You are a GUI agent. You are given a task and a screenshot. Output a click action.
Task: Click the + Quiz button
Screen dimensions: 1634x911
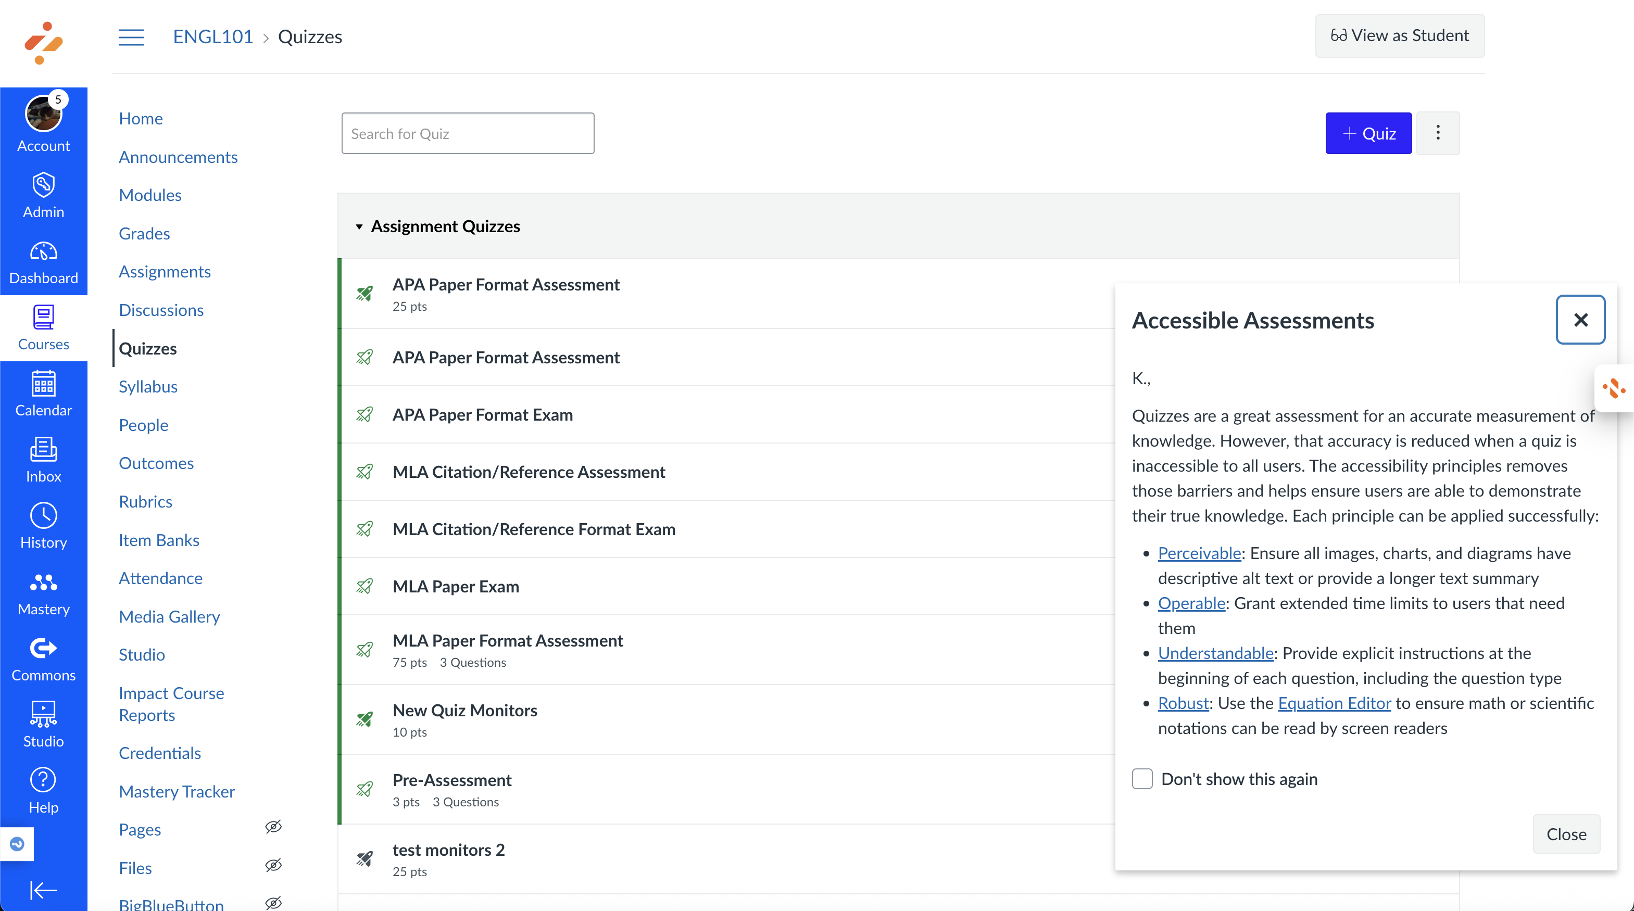(x=1367, y=133)
